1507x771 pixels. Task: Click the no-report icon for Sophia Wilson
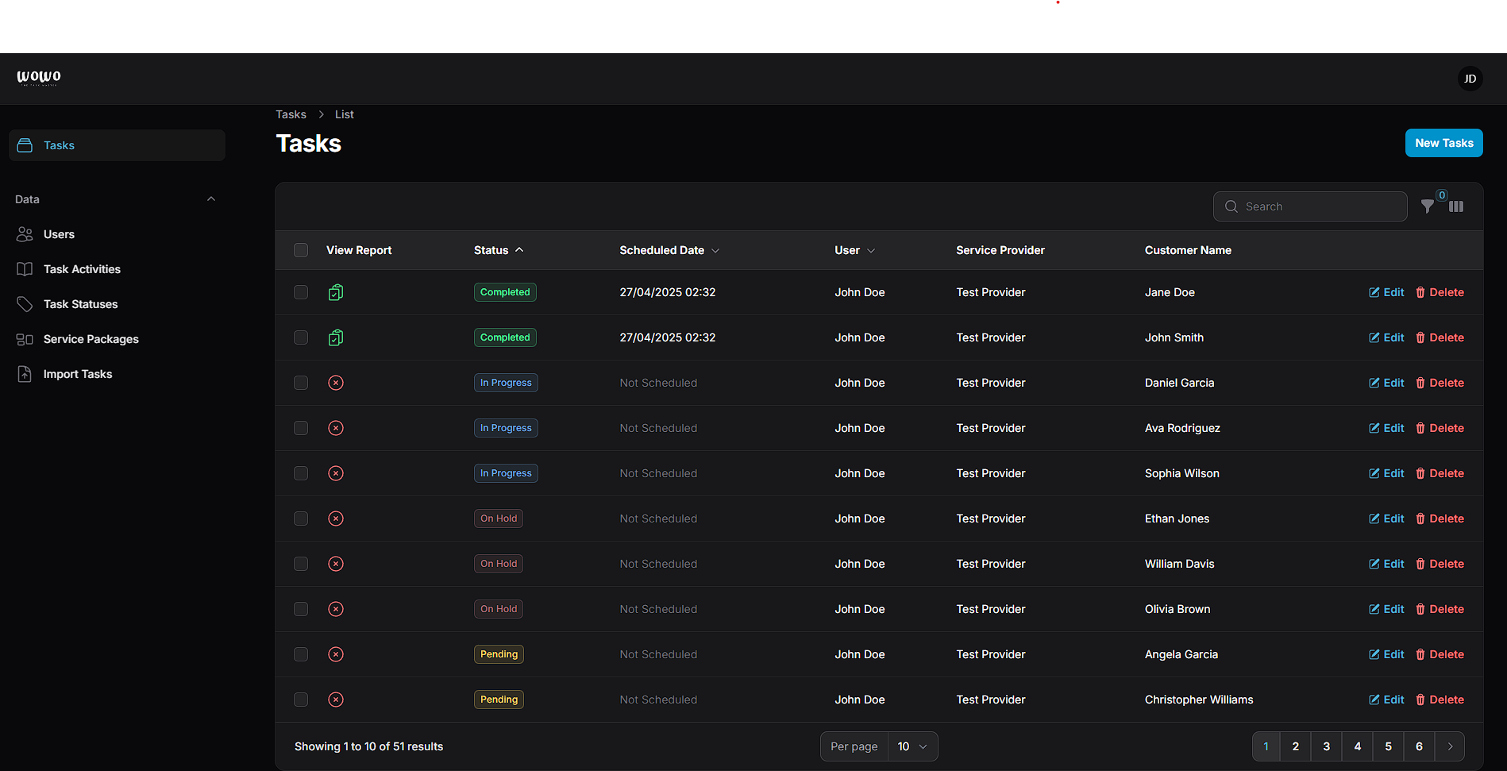[x=336, y=473]
